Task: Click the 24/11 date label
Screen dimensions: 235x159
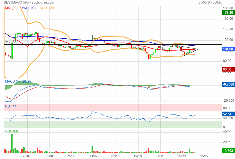Action: point(182,156)
